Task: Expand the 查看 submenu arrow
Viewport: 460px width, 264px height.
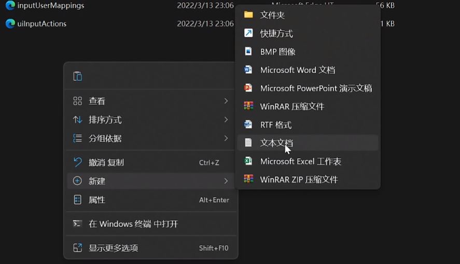Action: [226, 101]
